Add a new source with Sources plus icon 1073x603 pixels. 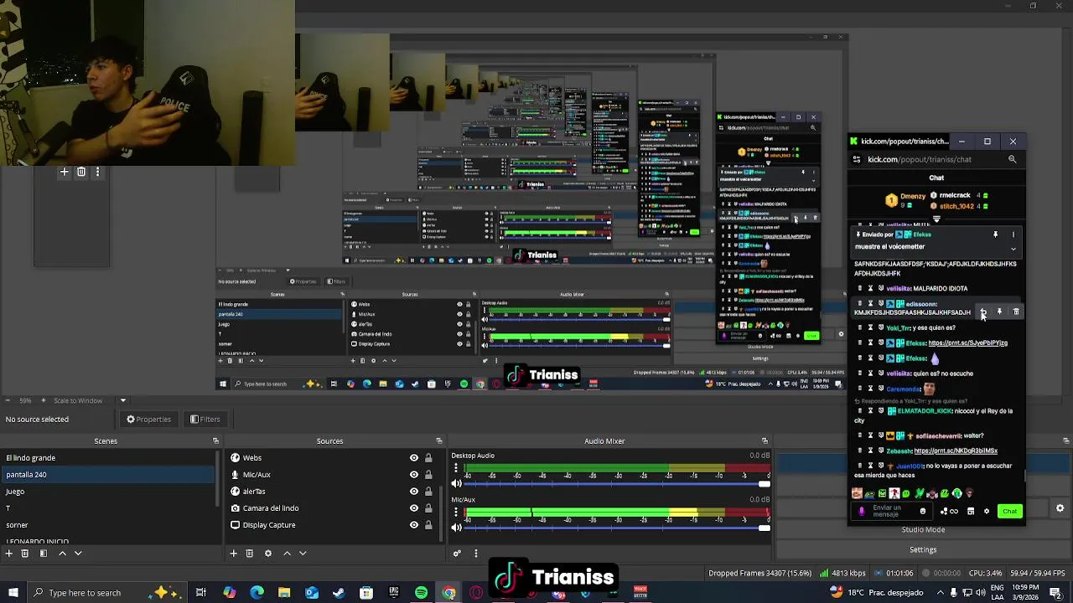coord(233,554)
